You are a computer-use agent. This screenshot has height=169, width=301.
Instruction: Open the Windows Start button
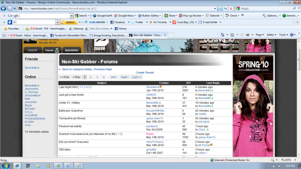point(6,166)
